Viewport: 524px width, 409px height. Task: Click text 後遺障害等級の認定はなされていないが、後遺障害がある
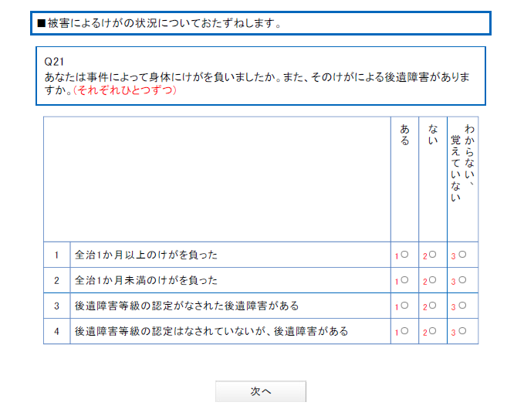[x=211, y=331]
